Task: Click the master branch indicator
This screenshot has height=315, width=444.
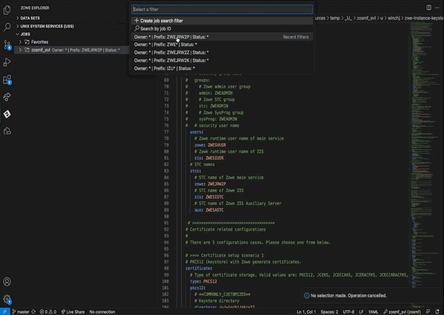Action: coord(20,312)
